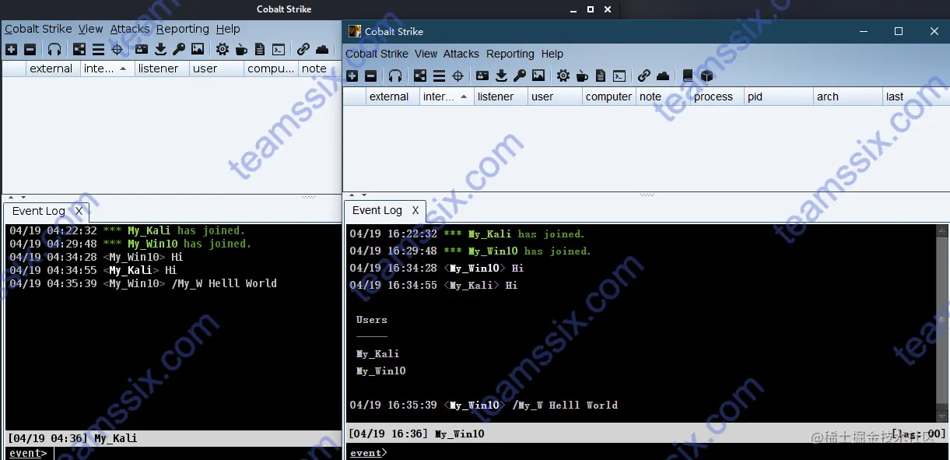Image resolution: width=950 pixels, height=460 pixels.
Task: Click gear Windows Executable icon in Kali window
Action: [223, 49]
